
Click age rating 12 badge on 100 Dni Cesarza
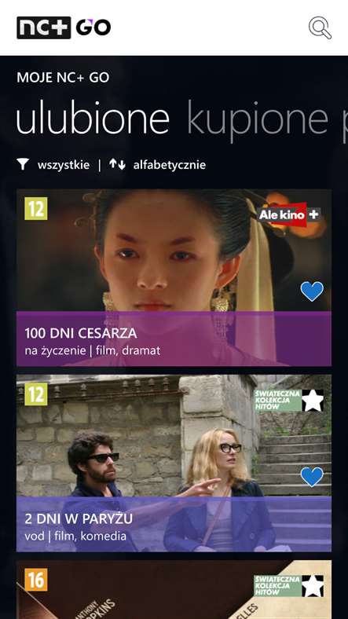click(x=36, y=208)
